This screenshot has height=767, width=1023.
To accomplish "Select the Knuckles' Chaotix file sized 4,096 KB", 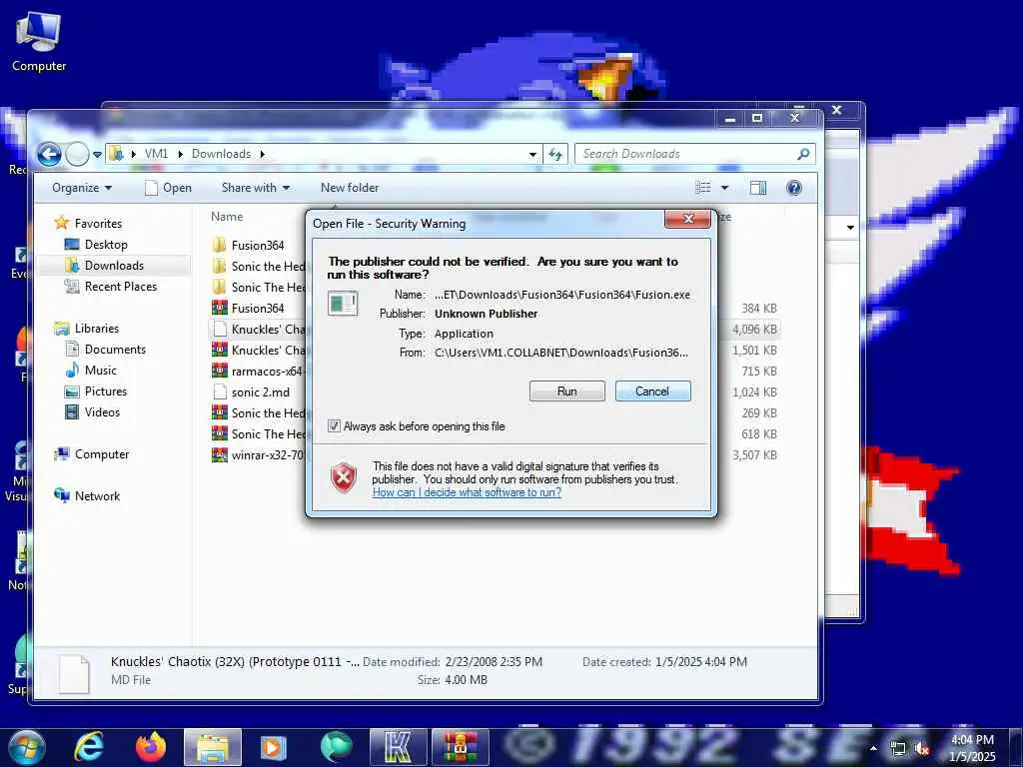I will click(268, 330).
